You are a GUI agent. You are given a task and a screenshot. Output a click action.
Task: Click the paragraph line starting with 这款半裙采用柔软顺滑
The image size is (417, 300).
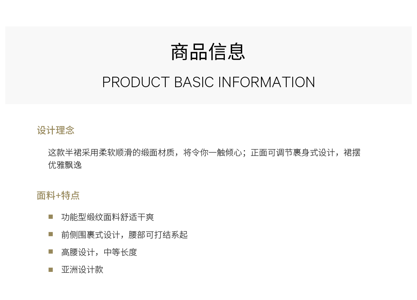(x=204, y=153)
